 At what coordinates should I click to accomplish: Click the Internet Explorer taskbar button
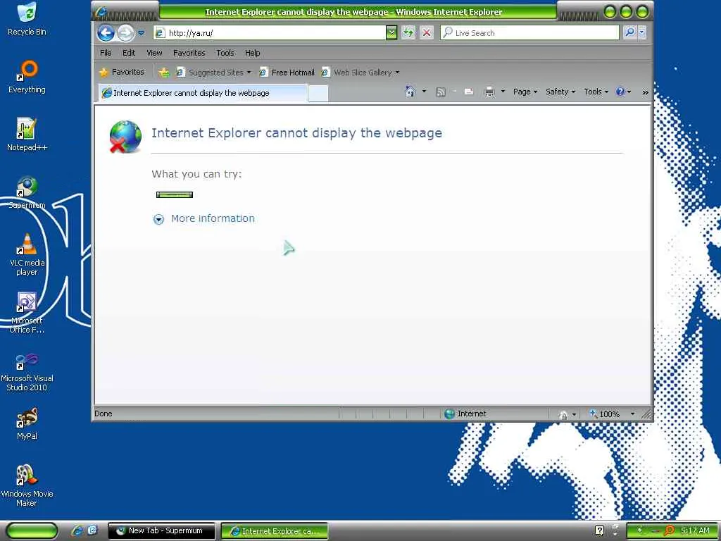point(275,531)
